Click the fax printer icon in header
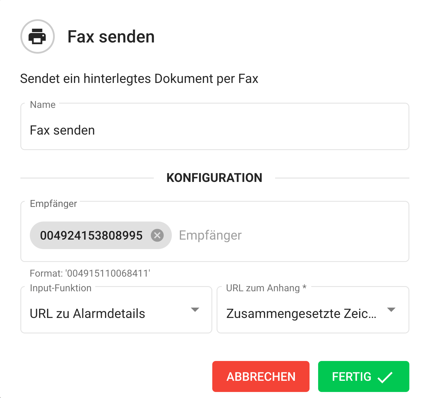The image size is (428, 398). coord(37,36)
